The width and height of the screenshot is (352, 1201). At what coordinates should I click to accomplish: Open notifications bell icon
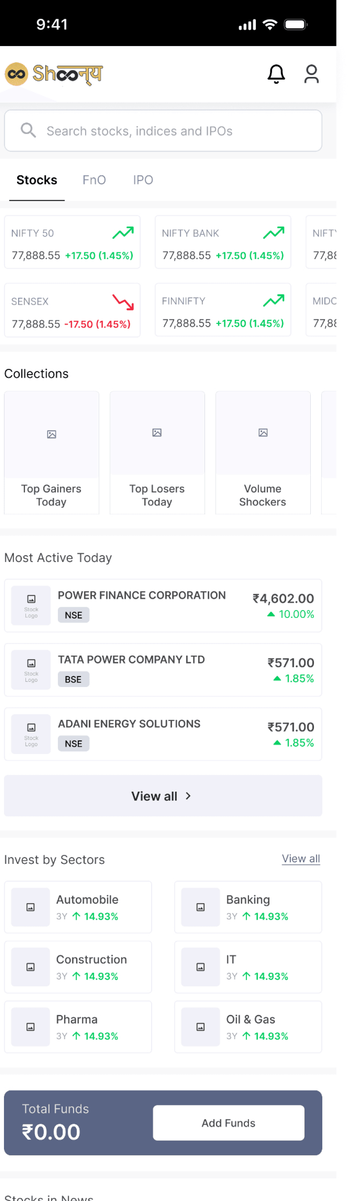(x=276, y=74)
